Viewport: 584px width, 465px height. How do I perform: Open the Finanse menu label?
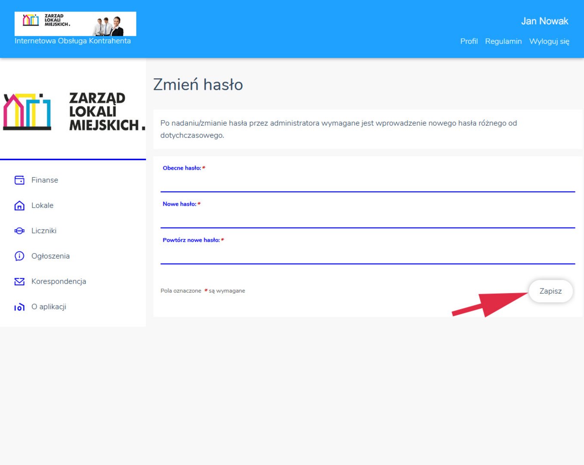45,180
